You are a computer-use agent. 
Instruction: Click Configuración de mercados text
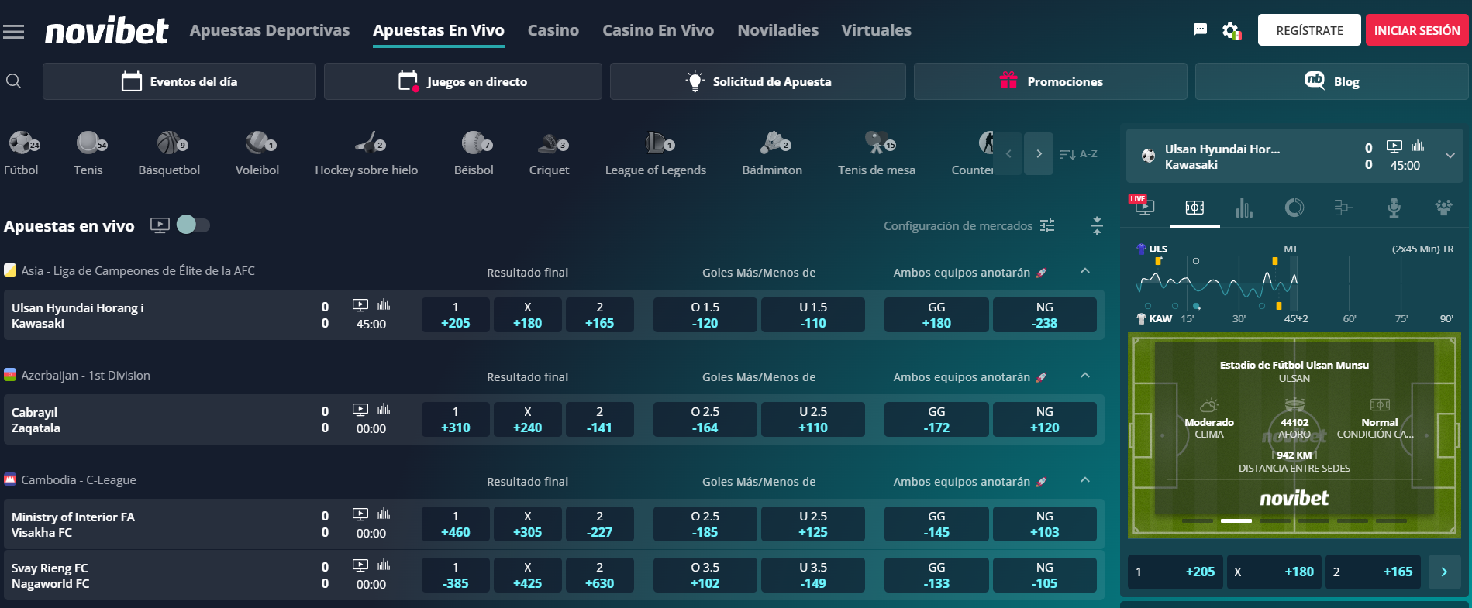click(958, 225)
